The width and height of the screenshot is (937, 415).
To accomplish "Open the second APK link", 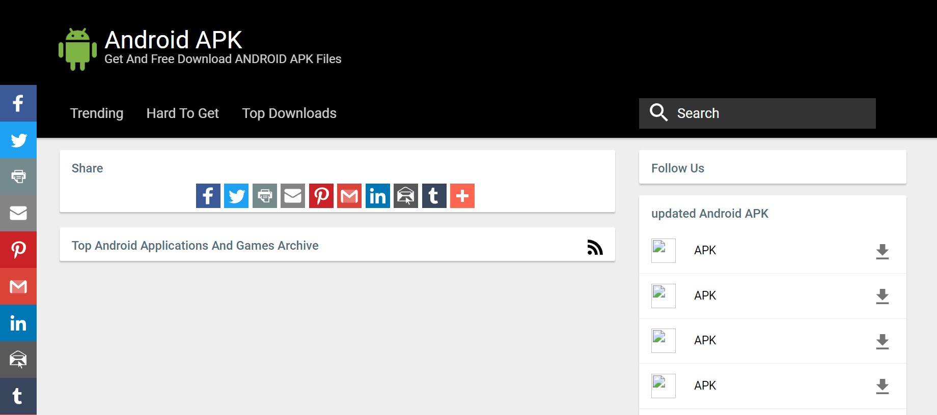I will point(705,295).
